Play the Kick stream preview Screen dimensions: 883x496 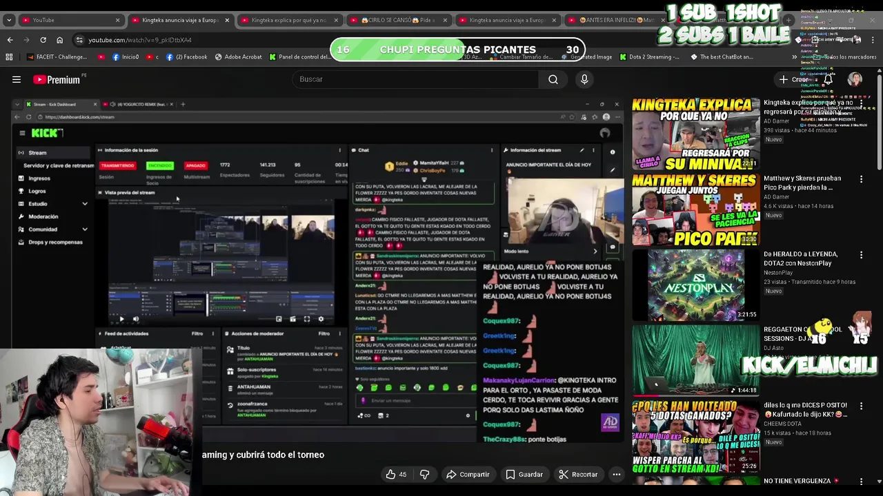[121, 319]
